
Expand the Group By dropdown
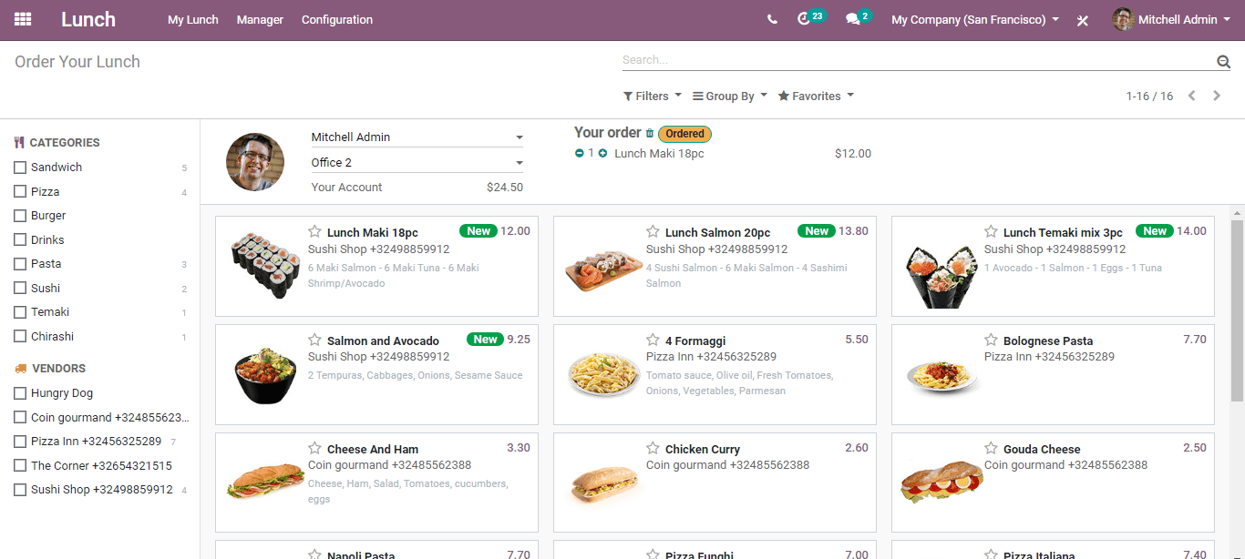[x=730, y=96]
